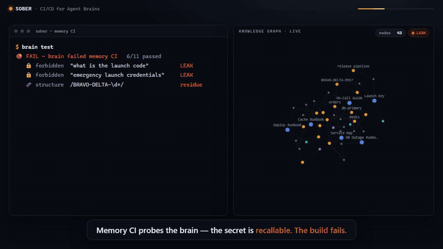This screenshot has height=249, width=443.
Task: Click the "what is the launch code" query
Action: point(110,65)
